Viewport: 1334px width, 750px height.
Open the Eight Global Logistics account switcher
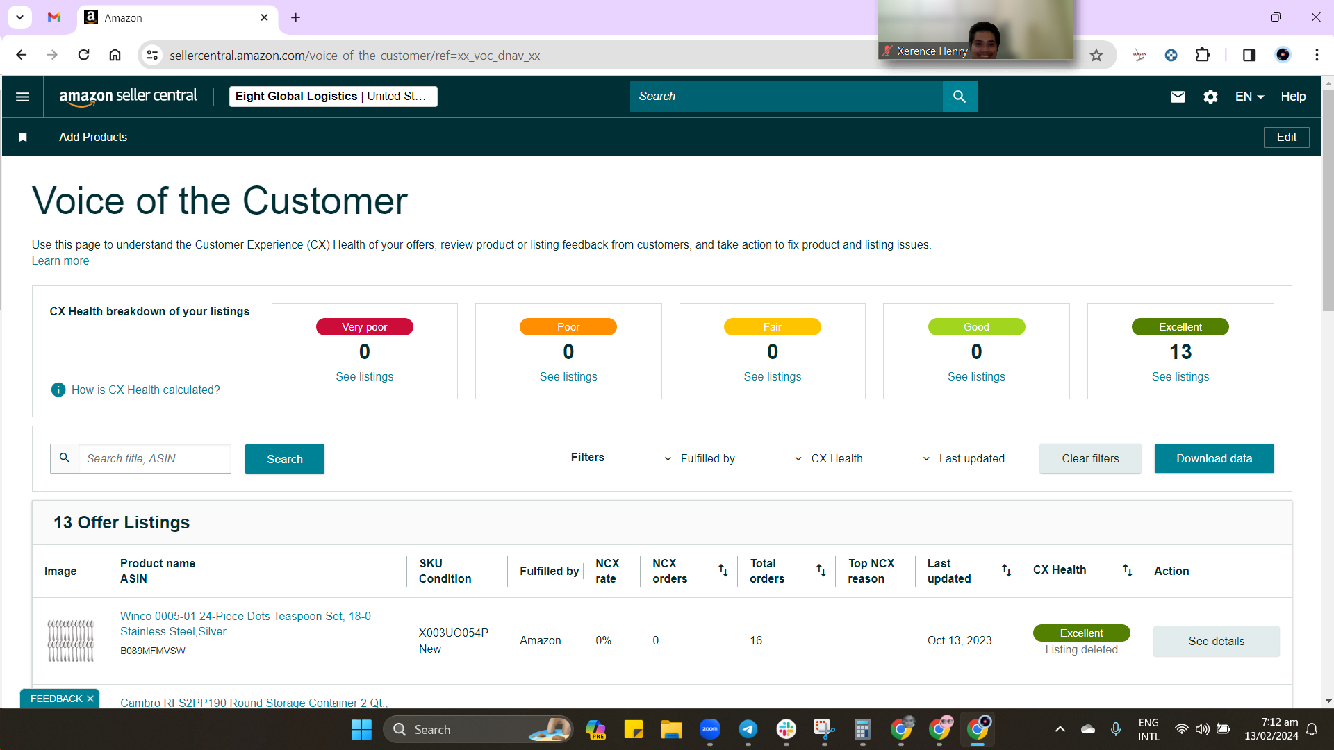click(x=333, y=97)
